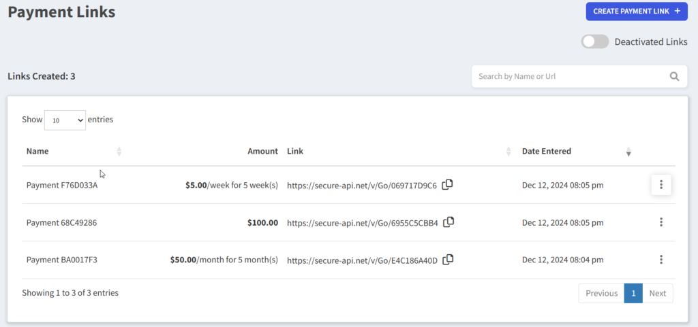Open the secure-api link ending 6955C5CBB4

(362, 222)
